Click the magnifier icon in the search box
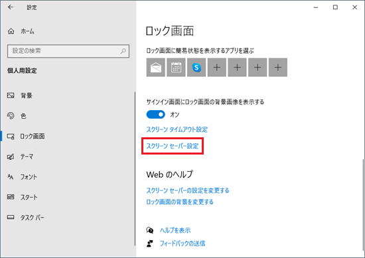 123,51
